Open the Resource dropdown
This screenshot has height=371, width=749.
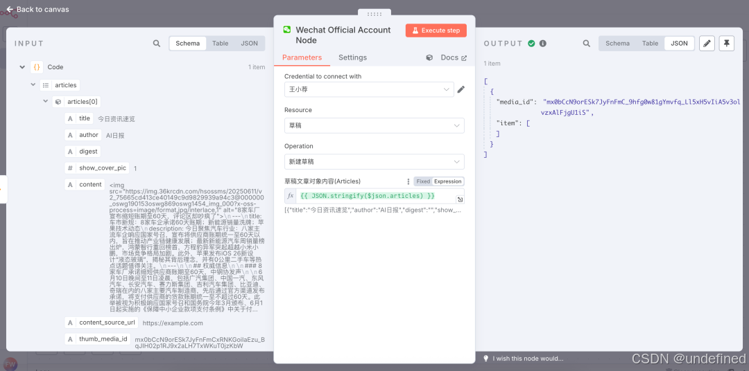click(374, 125)
